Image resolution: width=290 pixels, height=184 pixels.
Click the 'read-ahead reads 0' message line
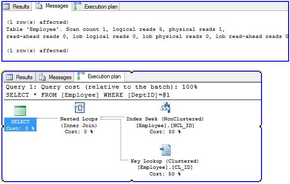tap(147, 36)
